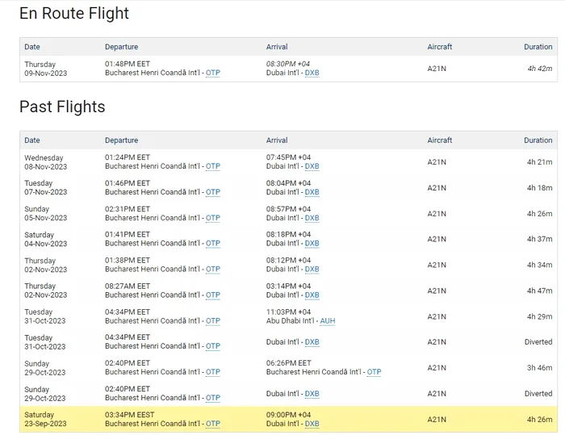The height and width of the screenshot is (435, 565).
Task: Open the OTP departure link for Wednesday 08-Nov-2023
Action: coord(213,166)
